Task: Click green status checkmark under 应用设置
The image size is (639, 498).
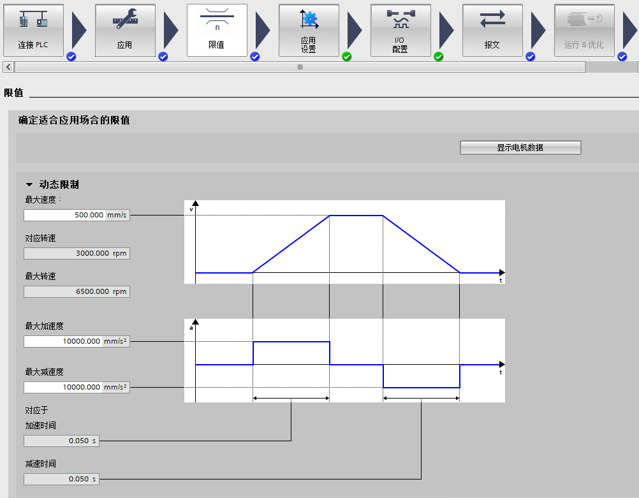Action: [347, 57]
